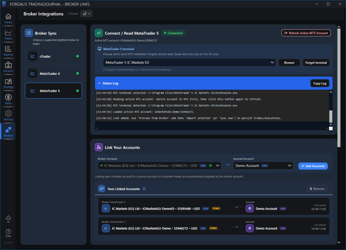Open the MetaTrader 5 terminal selection dropdown

pyautogui.click(x=189, y=62)
